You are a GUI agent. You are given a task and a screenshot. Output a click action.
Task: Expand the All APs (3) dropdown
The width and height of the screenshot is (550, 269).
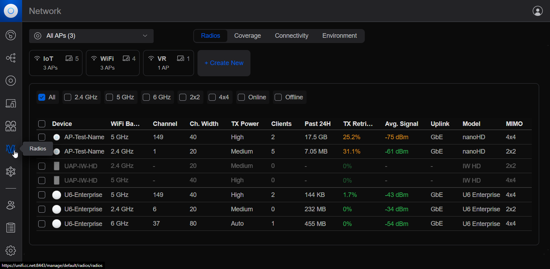coord(91,36)
